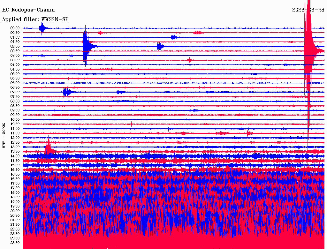Screen dimensions: 327x249
Task: Click the 09:30 time label
Action: [15, 115]
